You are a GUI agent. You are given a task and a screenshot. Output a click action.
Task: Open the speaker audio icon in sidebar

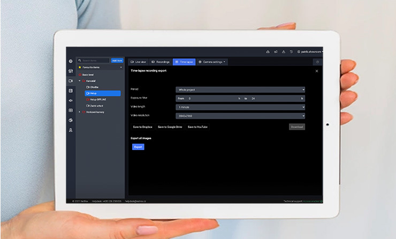click(71, 100)
